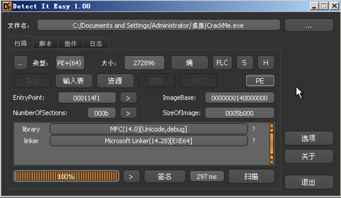Click question mark beside Microsoft Linker result
Image resolution: width=341 pixels, height=198 pixels.
click(x=254, y=141)
